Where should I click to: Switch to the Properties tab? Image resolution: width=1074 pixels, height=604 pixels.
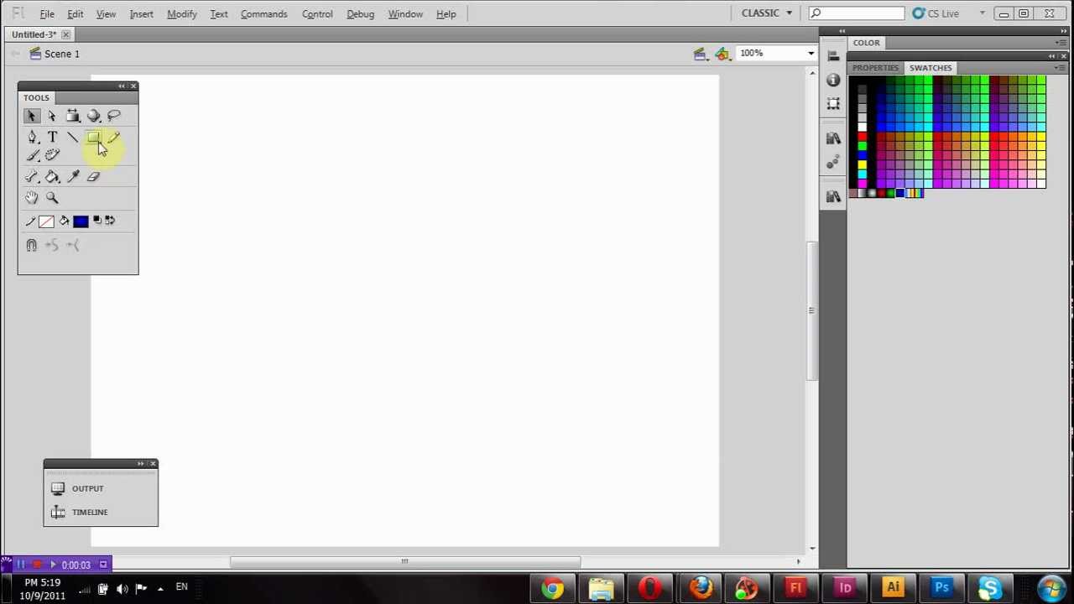coord(875,68)
